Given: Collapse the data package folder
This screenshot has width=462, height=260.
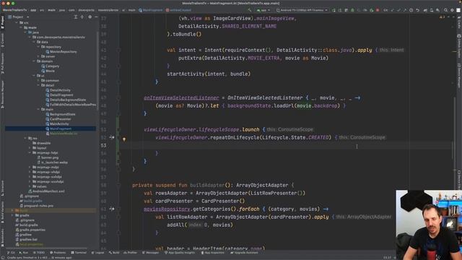Looking at the screenshot, I should 34,42.
